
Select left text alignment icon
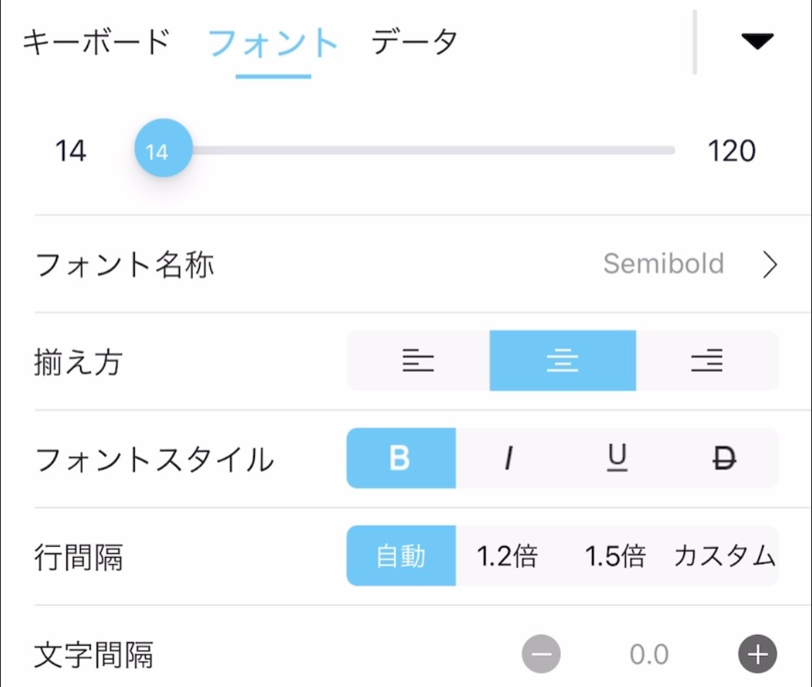(418, 360)
